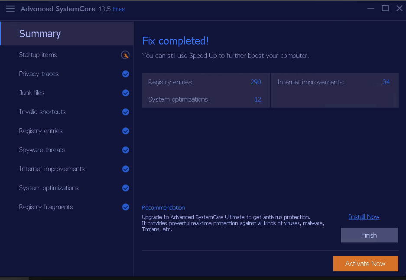Follow the Install Now link

364,217
